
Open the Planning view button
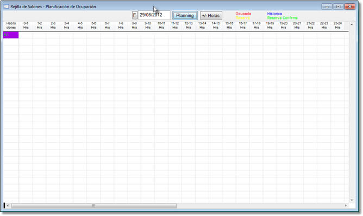tap(185, 16)
